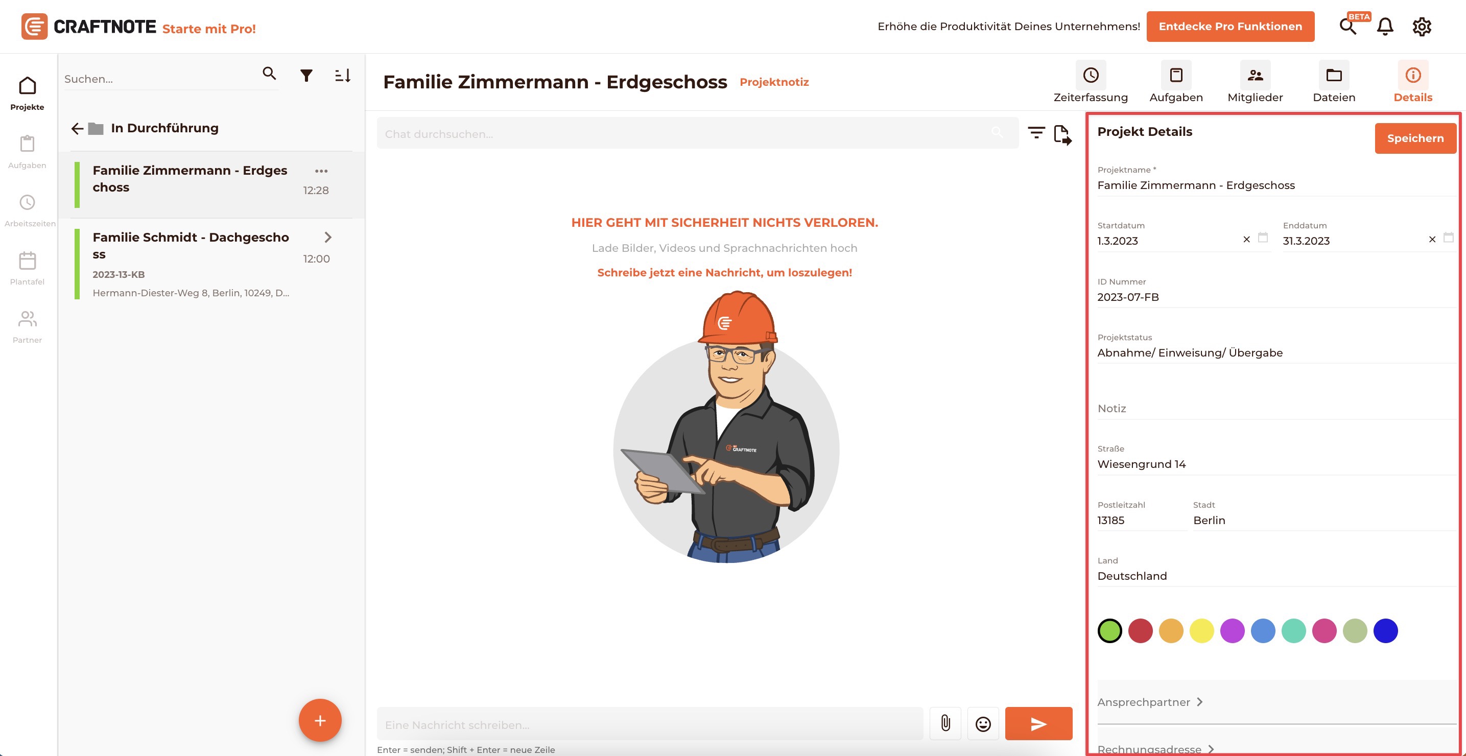Select the pink project color
Screen dimensions: 1466x756
(1325, 631)
